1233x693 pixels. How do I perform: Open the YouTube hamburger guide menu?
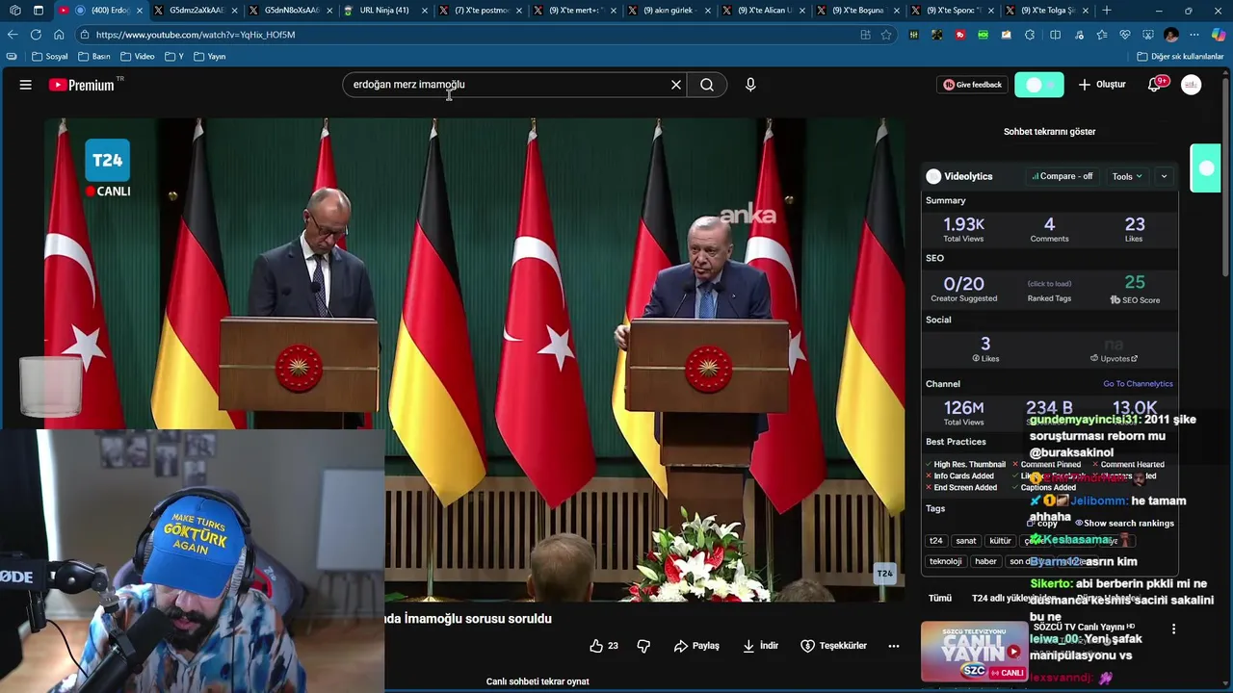(x=26, y=85)
